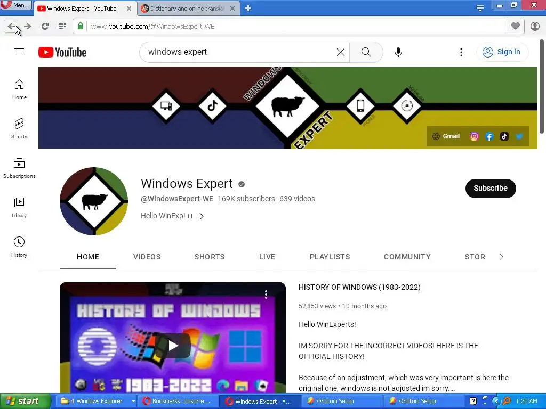Viewport: 546px width, 409px height.
Task: Open History in the sidebar
Action: tap(19, 247)
